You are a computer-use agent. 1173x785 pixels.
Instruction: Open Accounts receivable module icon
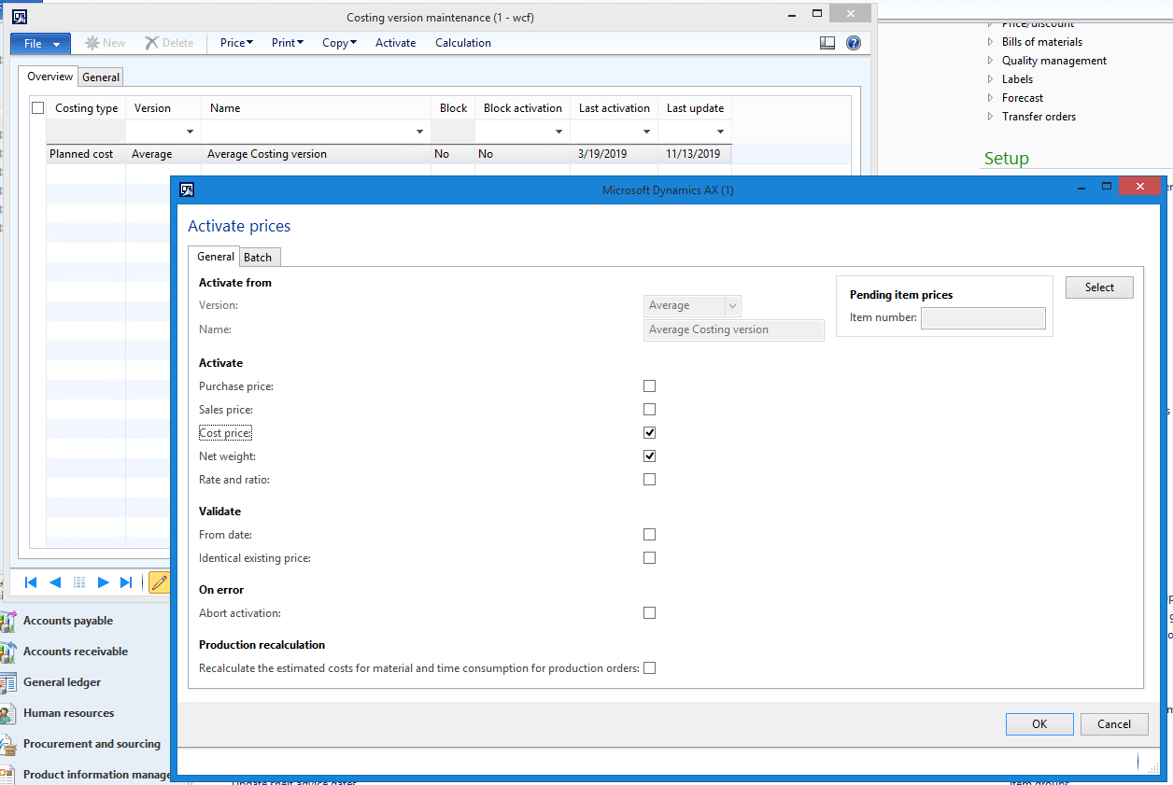tap(7, 652)
